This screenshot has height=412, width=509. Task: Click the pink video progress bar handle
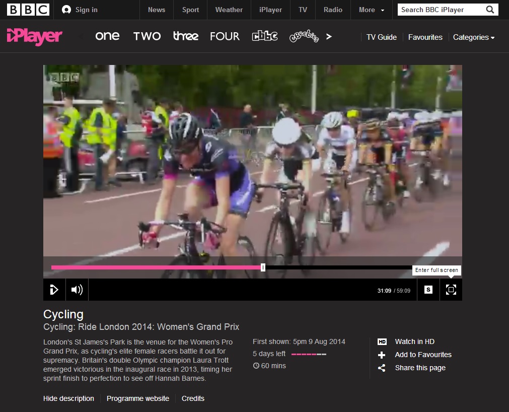click(x=263, y=267)
